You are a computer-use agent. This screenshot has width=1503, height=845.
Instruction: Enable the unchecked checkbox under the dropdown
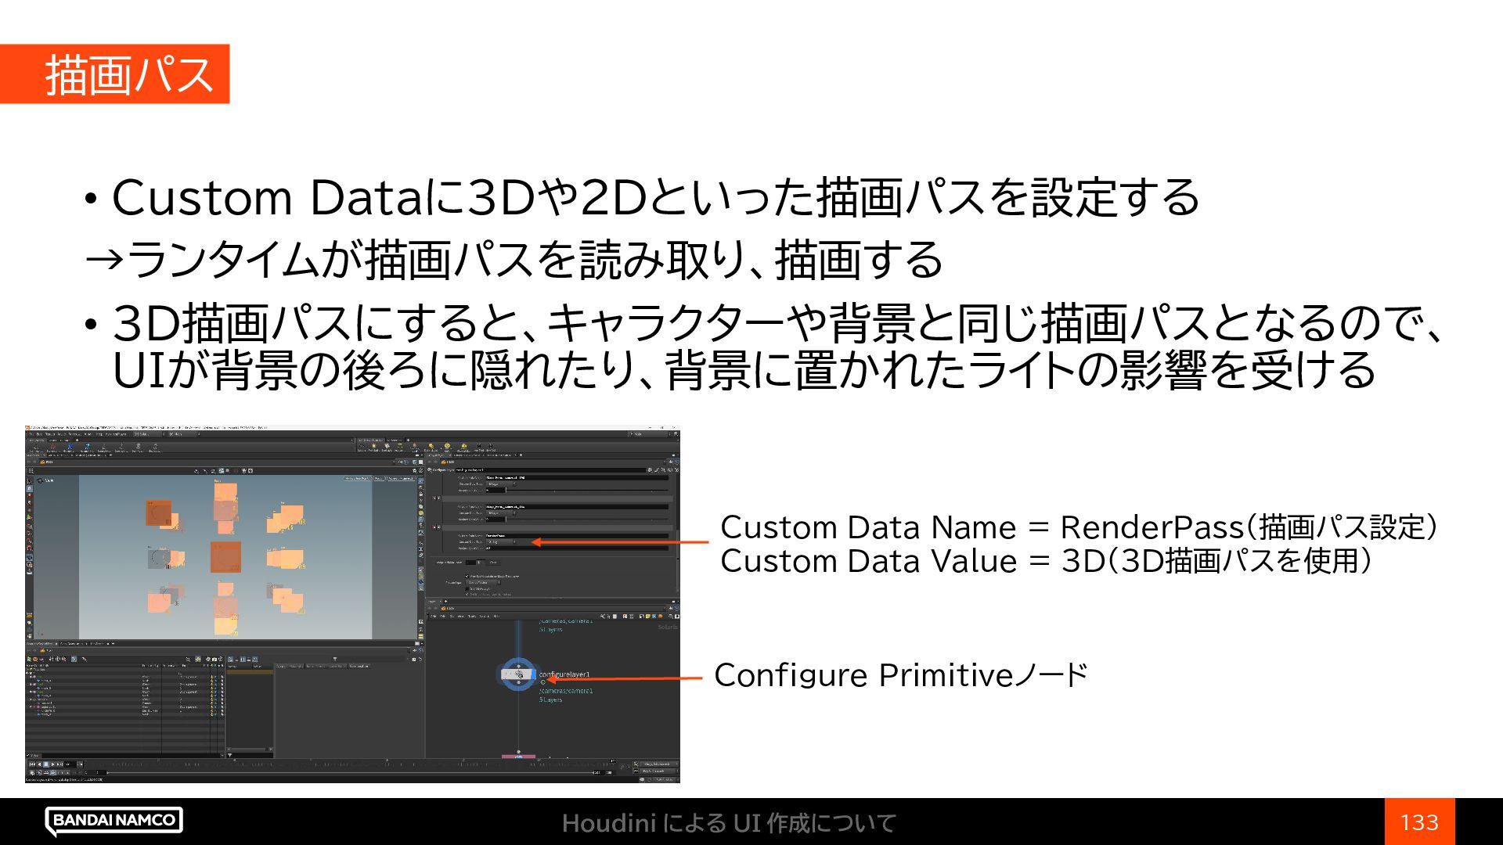coord(467,589)
